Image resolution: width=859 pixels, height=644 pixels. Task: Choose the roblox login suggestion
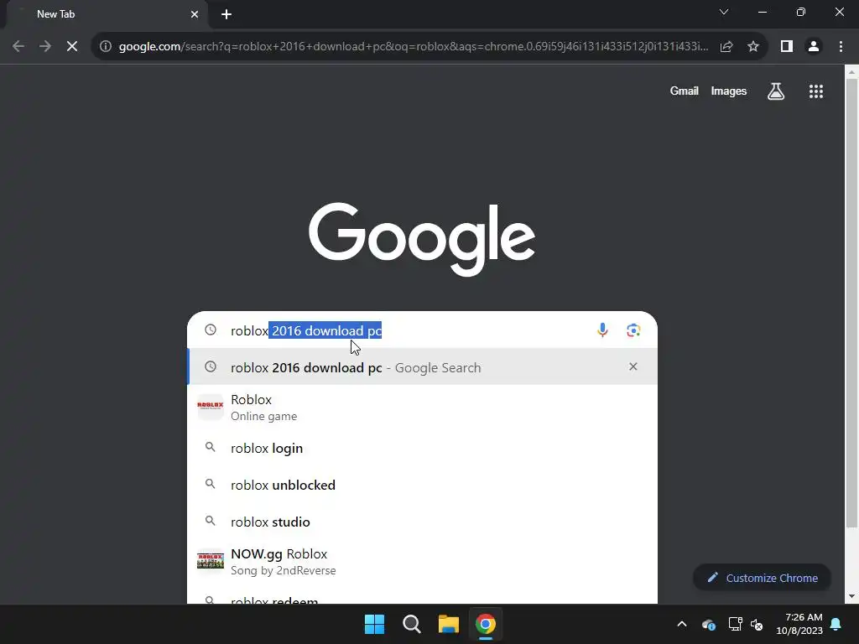click(x=422, y=448)
